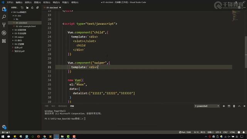
Task: Click into the PowerShell terminal prompt
Action: [85, 119]
